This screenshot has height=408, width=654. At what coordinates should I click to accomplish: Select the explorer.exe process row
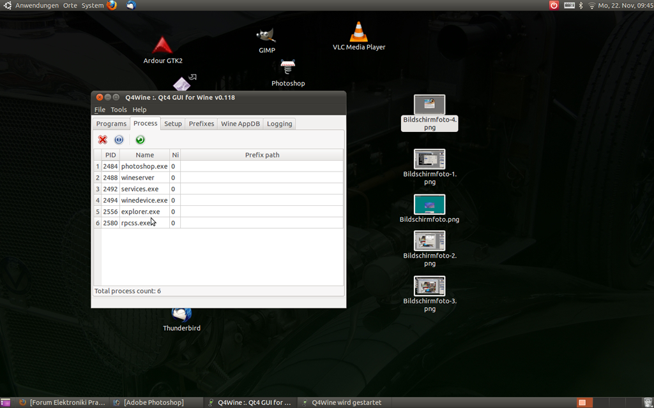coord(141,212)
